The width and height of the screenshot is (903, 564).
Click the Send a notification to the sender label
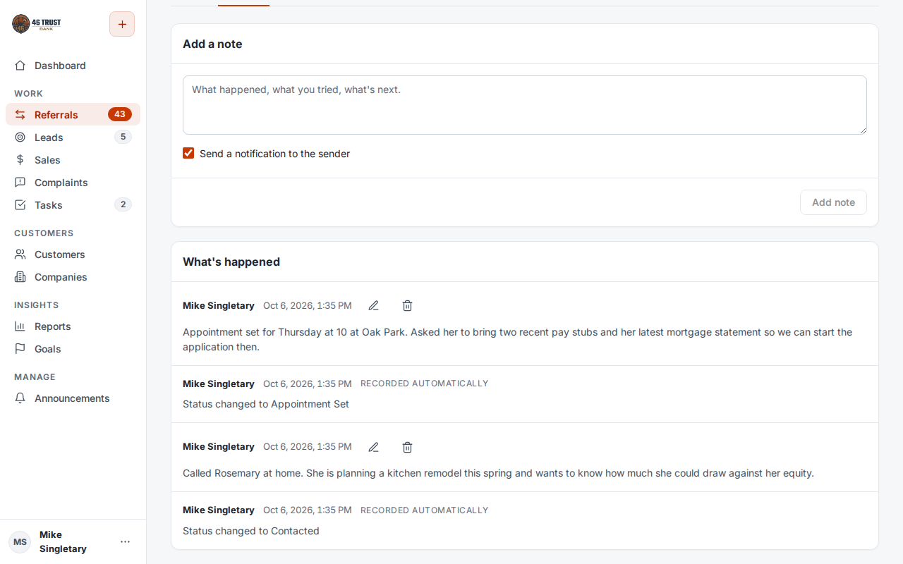click(274, 154)
